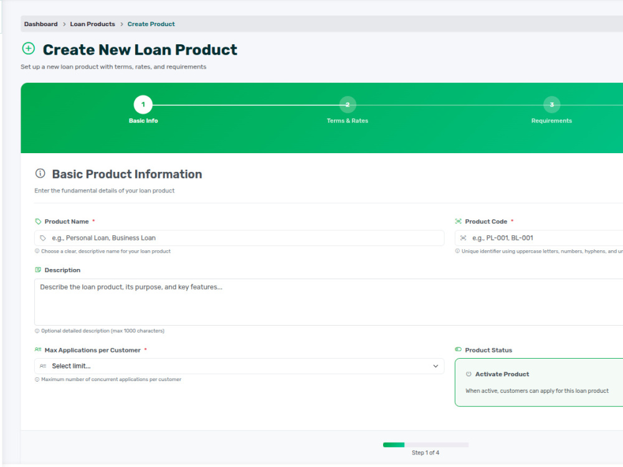Open Dashboard breadcrumb link
The width and height of the screenshot is (623, 467).
41,24
